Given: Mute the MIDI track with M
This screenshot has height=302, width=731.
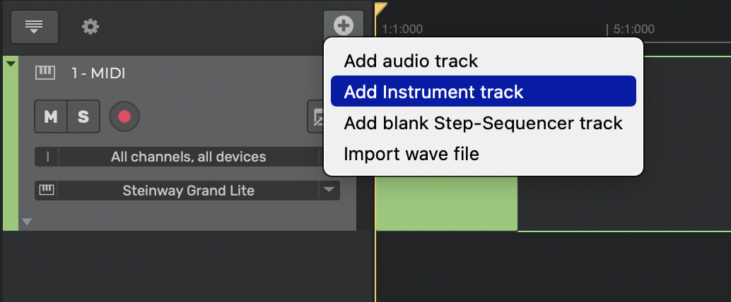Looking at the screenshot, I should (51, 116).
